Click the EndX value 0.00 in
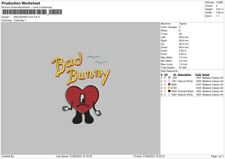 (183, 51)
